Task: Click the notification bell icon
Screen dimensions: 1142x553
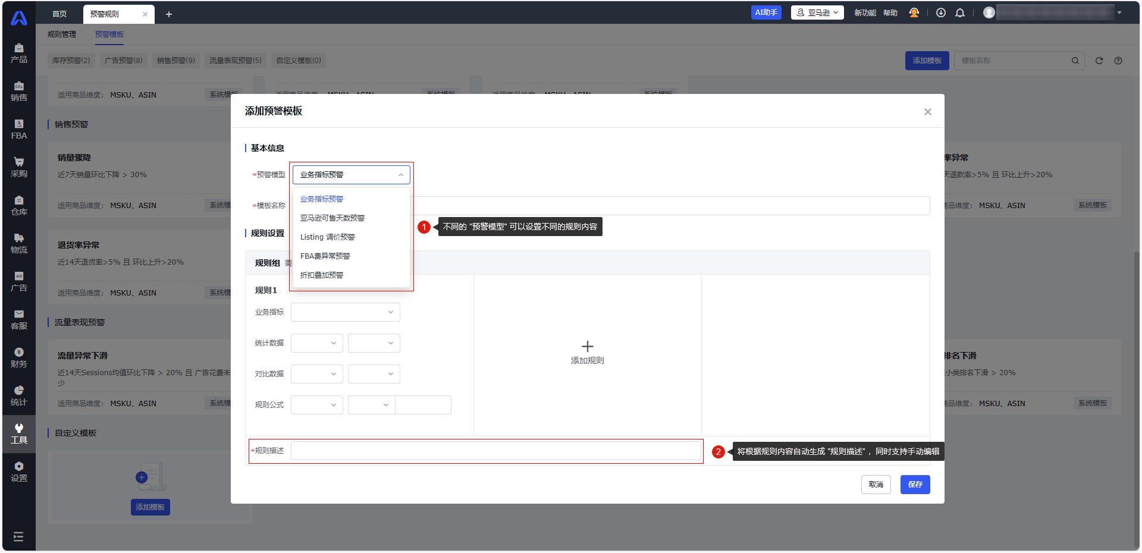Action: [959, 12]
